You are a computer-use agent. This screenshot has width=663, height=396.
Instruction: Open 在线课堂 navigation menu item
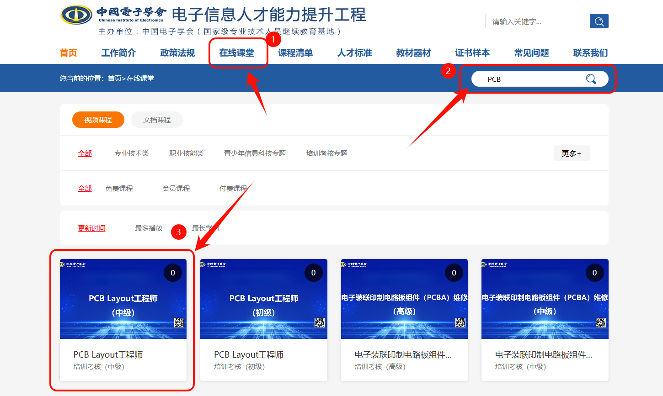236,53
